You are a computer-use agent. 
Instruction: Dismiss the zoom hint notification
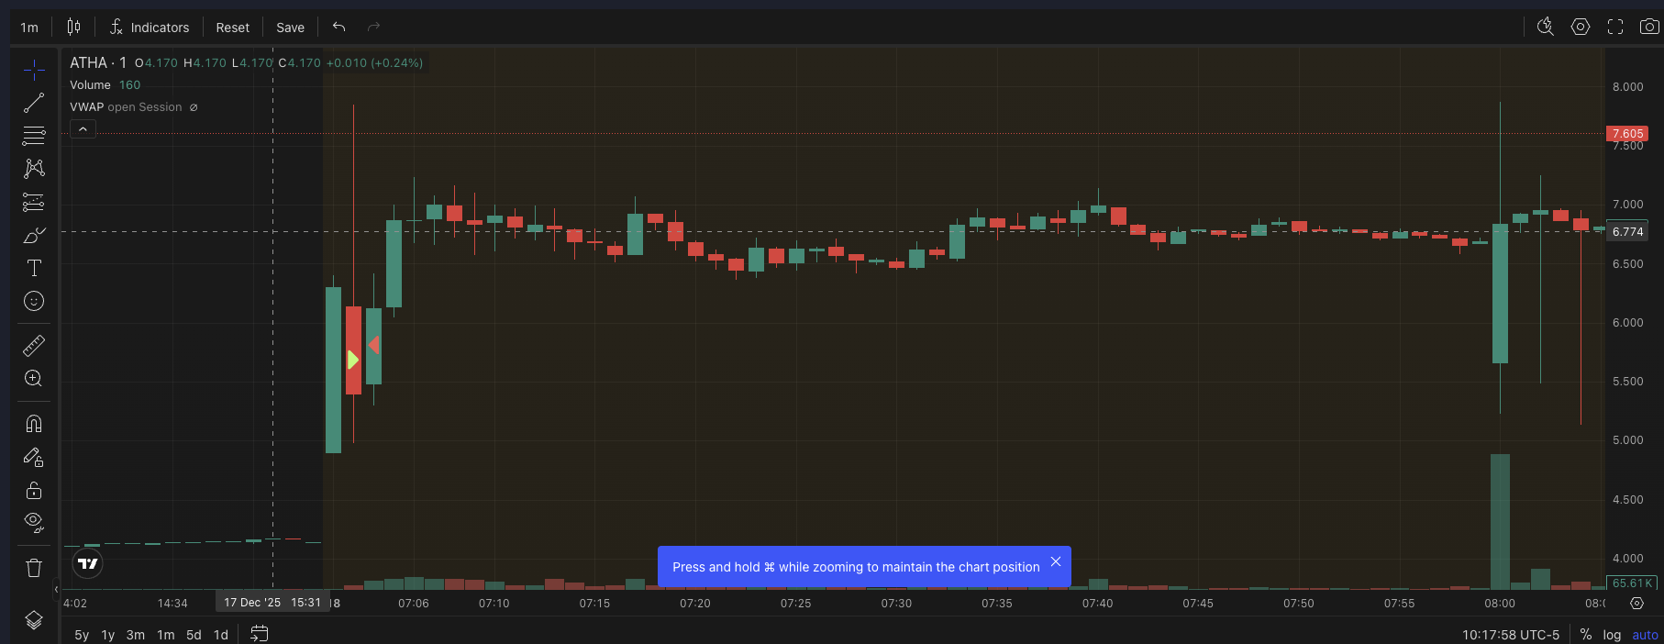(x=1056, y=561)
